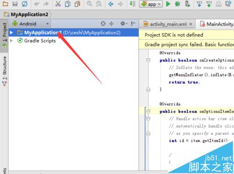Expand the Gradle Scripts node
The width and height of the screenshot is (234, 174).
(x=11, y=41)
